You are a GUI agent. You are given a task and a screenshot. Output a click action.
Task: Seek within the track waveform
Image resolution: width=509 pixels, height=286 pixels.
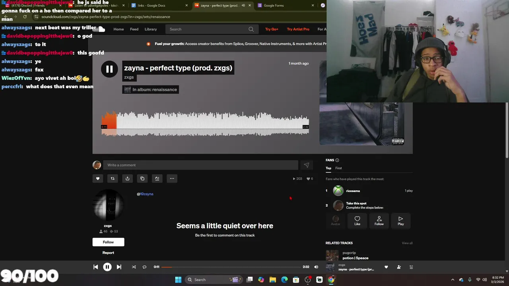[205, 124]
